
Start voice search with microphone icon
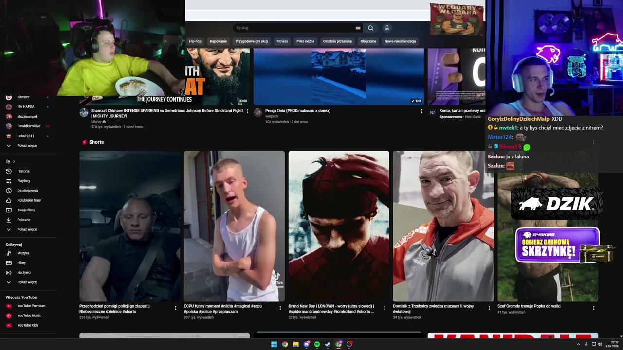pos(387,28)
